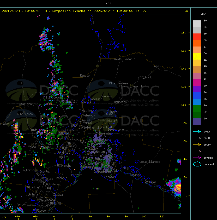Click the 'Catitas' map label
Viewport: 217px width, 220px height.
[x=135, y=175]
